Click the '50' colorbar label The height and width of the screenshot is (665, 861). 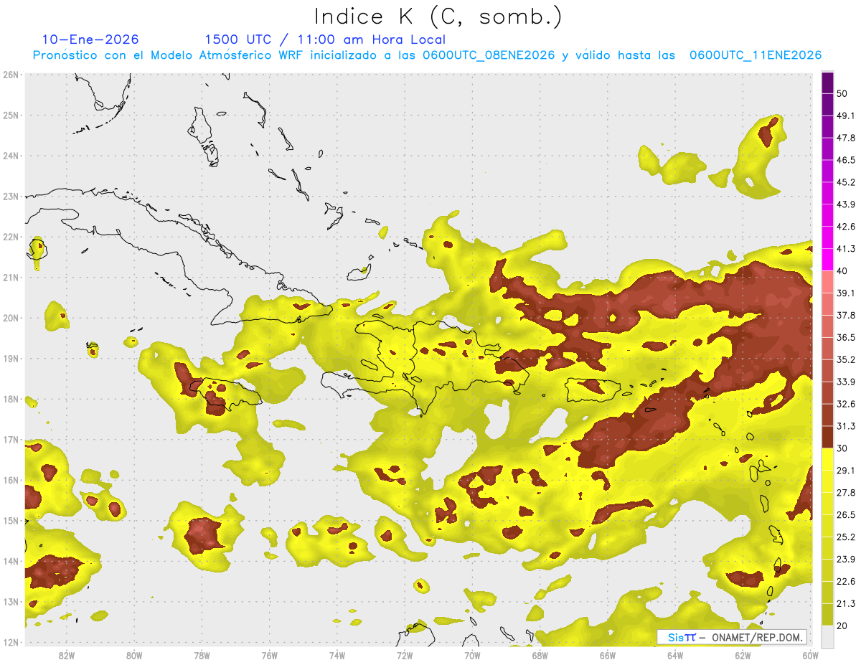pyautogui.click(x=842, y=94)
